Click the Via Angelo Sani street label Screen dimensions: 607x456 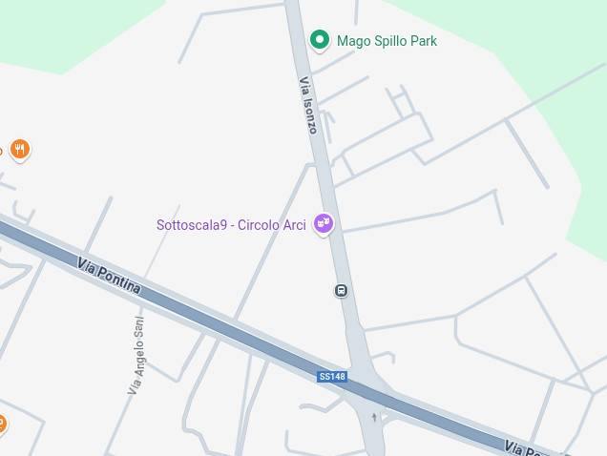coord(136,355)
